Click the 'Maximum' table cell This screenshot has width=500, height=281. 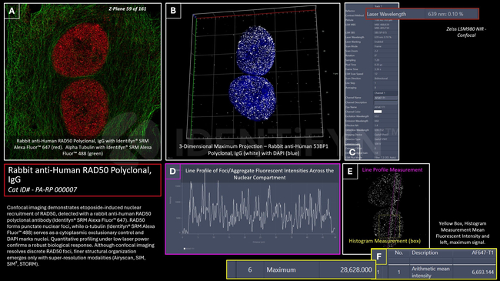[281, 269]
